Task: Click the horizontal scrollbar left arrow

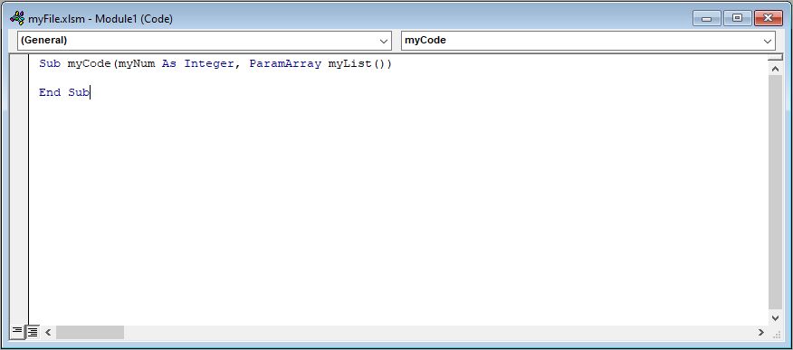Action: tap(48, 332)
